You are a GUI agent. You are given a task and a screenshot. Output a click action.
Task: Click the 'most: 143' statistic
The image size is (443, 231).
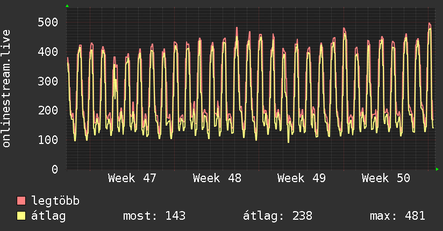coord(154,216)
